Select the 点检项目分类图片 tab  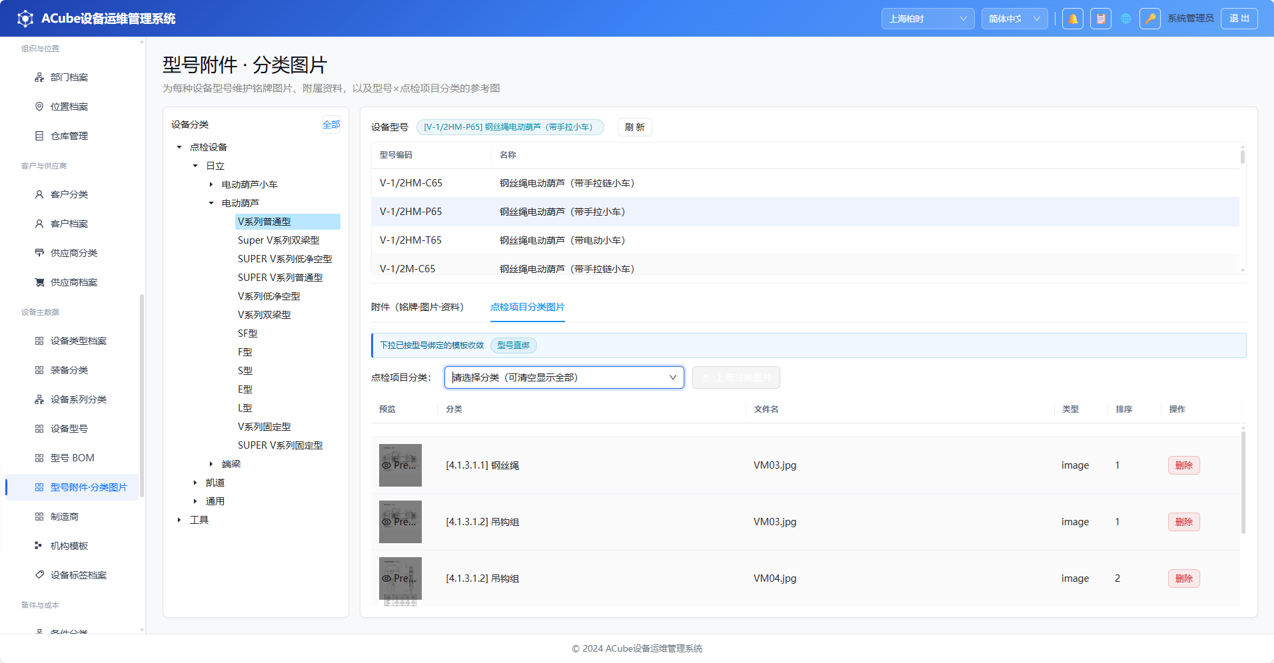pyautogui.click(x=528, y=307)
